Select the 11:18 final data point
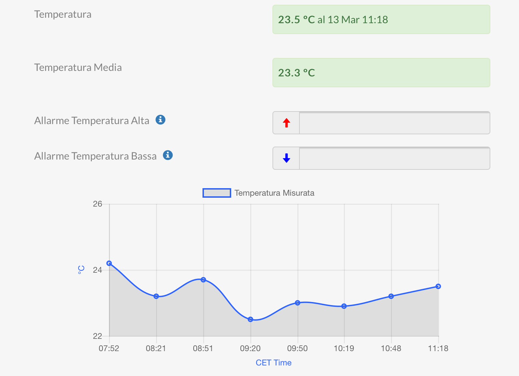Viewport: 519px width, 376px height. coord(438,286)
